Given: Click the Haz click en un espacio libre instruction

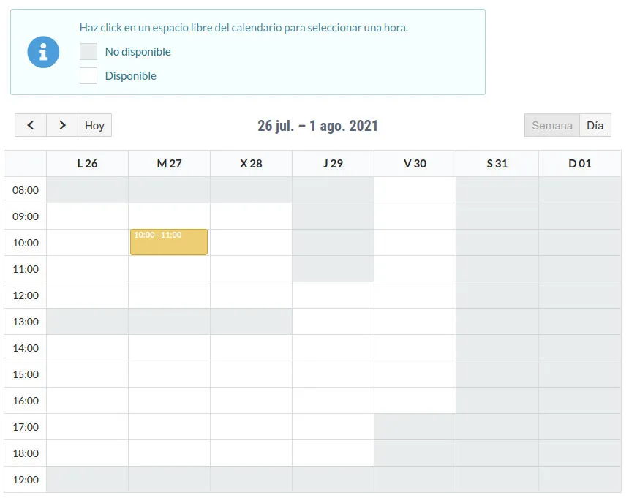Looking at the screenshot, I should (244, 28).
